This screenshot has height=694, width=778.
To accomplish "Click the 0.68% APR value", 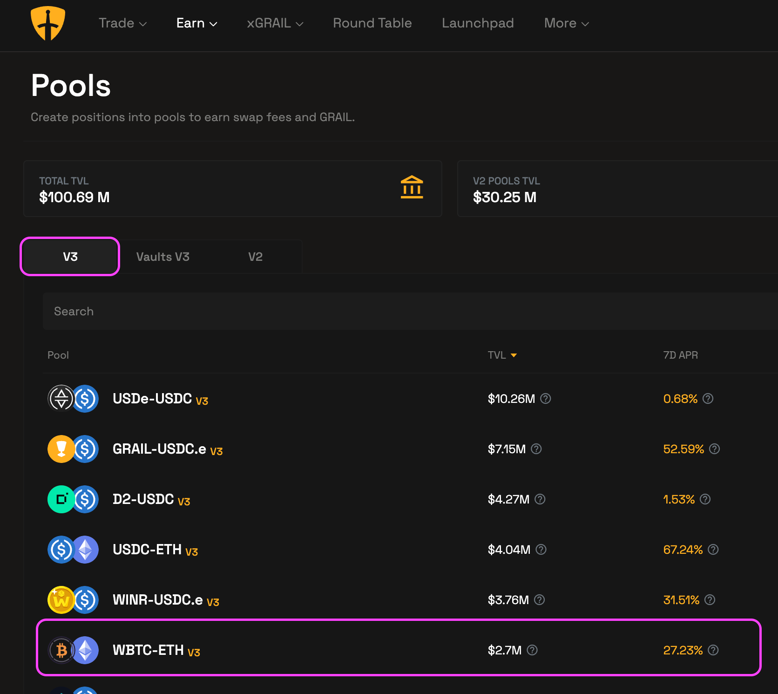I will 680,399.
